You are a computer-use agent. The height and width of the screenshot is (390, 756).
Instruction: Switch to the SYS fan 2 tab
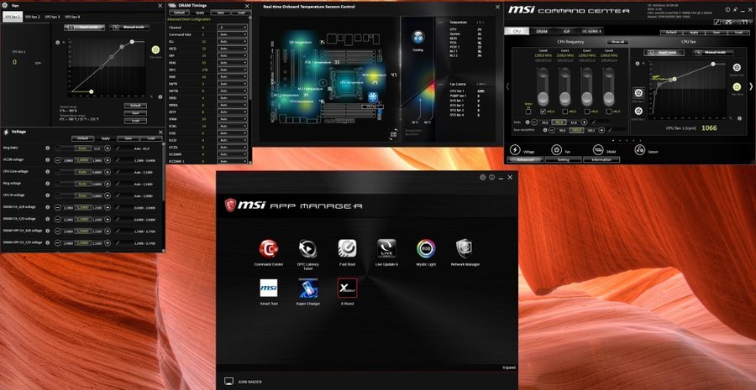click(32, 17)
